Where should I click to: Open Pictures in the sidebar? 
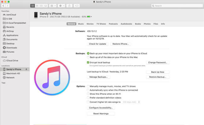(8, 52)
